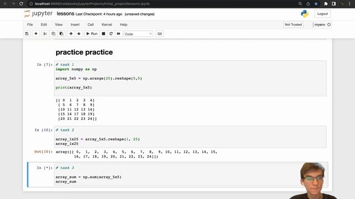Screen dimensions: 355x199
Task: Move selected cell up arrow
Action: point(71,34)
